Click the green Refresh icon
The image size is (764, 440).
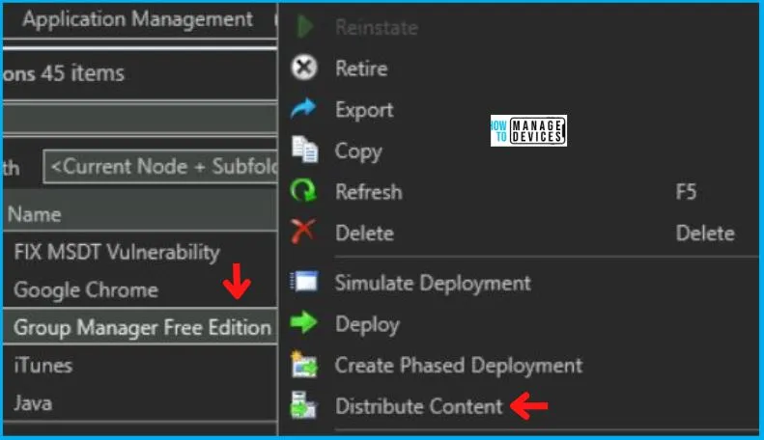tap(304, 192)
